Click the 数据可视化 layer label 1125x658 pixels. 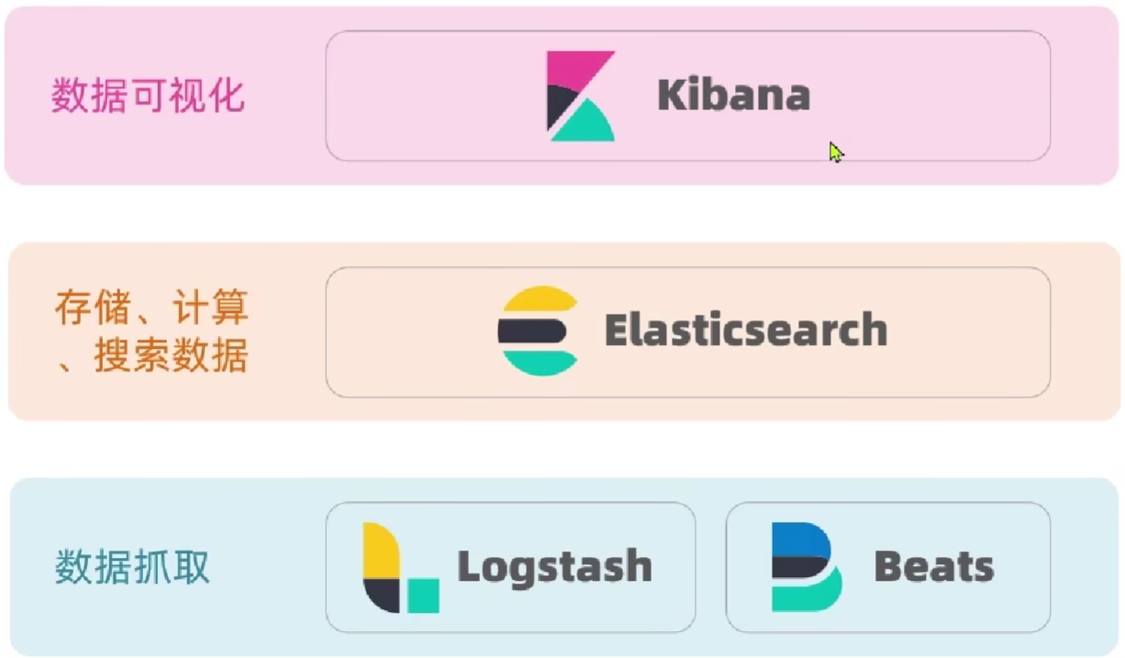[148, 95]
